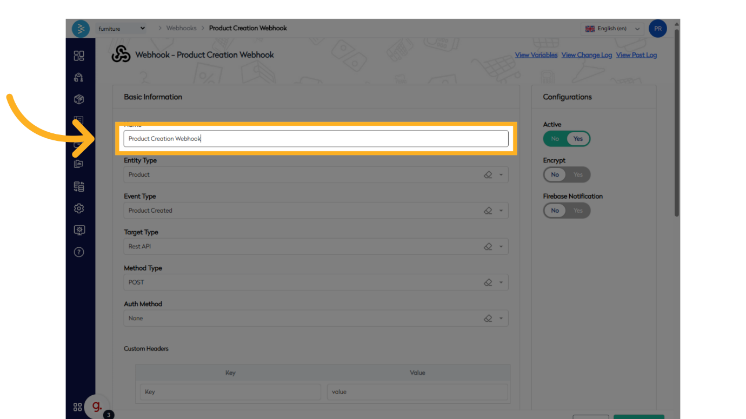This screenshot has height=419, width=746.
Task: Toggle the Encrypt switch
Action: click(567, 174)
